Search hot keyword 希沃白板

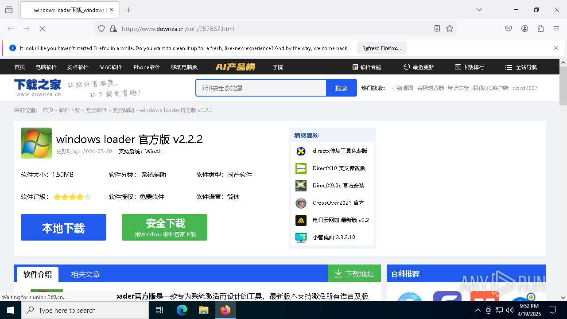click(458, 88)
